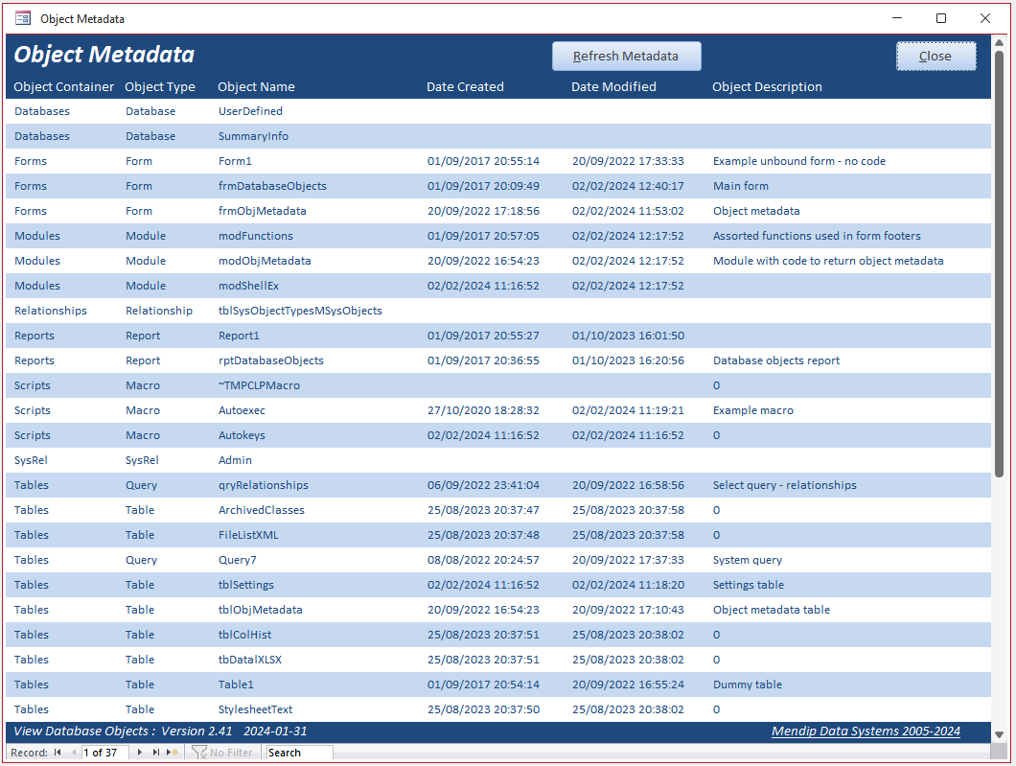Click the Refresh Metadata button
This screenshot has width=1016, height=766.
click(626, 57)
